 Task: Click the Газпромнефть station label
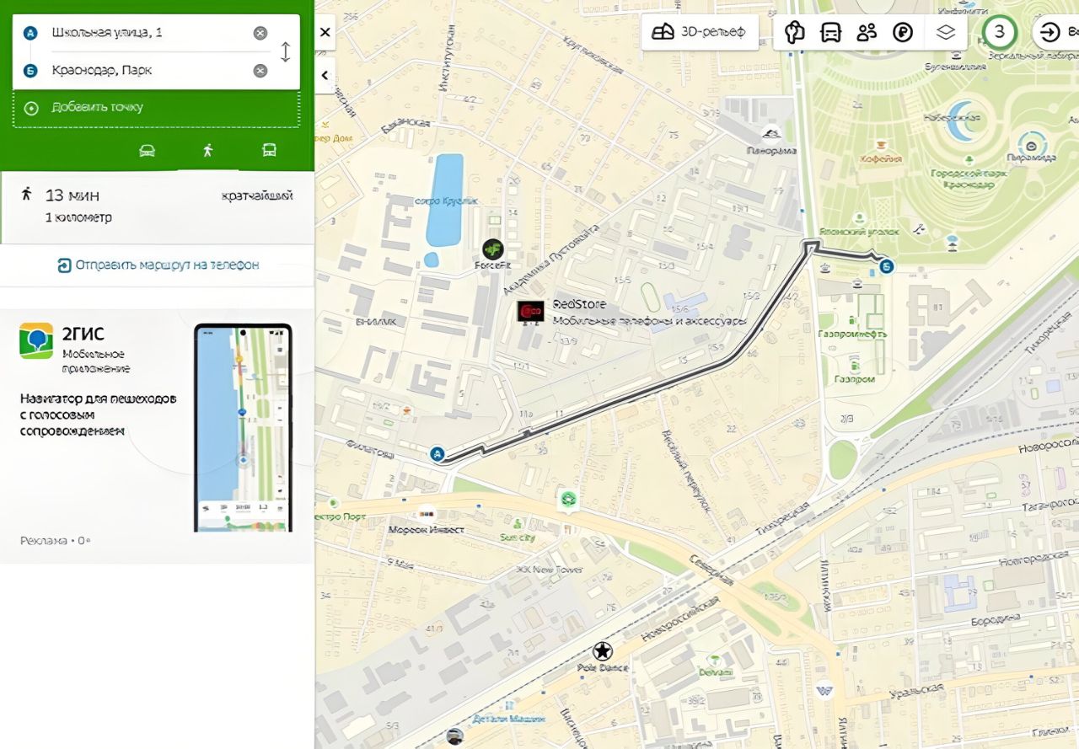(x=853, y=334)
